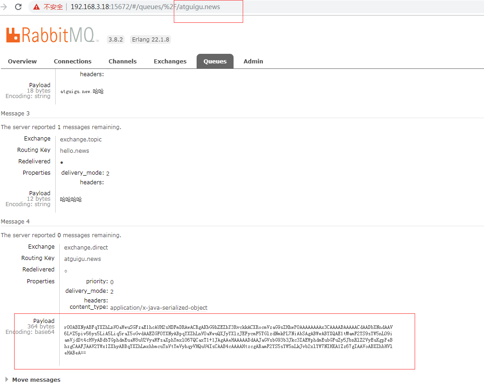Click exchange.direct in Message 4
Screen dimensions: 484x390
tap(86, 247)
